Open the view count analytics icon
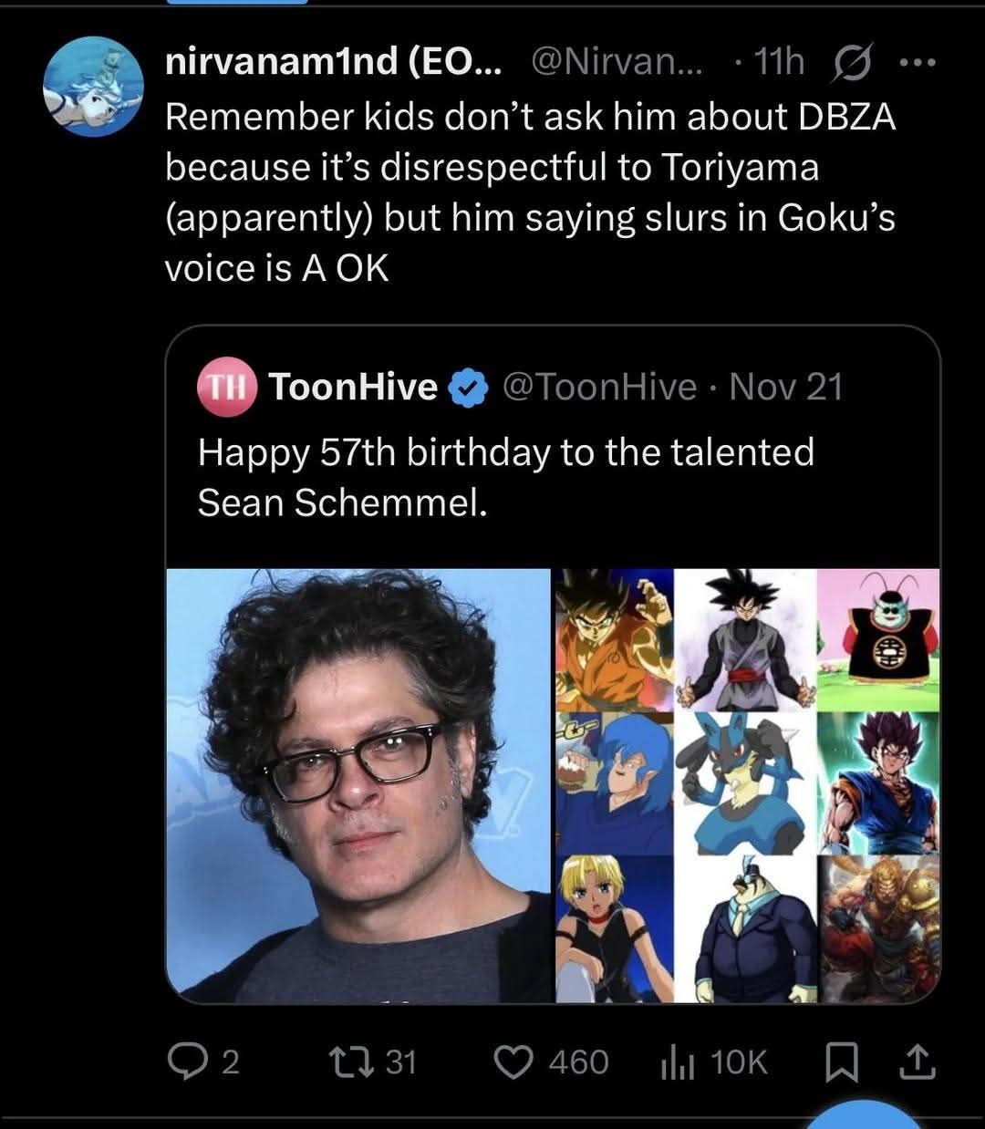 [677, 1062]
